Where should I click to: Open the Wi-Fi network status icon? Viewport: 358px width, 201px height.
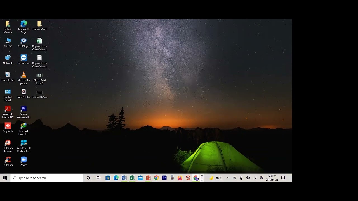[x=255, y=178]
